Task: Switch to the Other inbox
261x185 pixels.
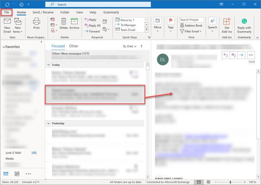Action: click(74, 46)
